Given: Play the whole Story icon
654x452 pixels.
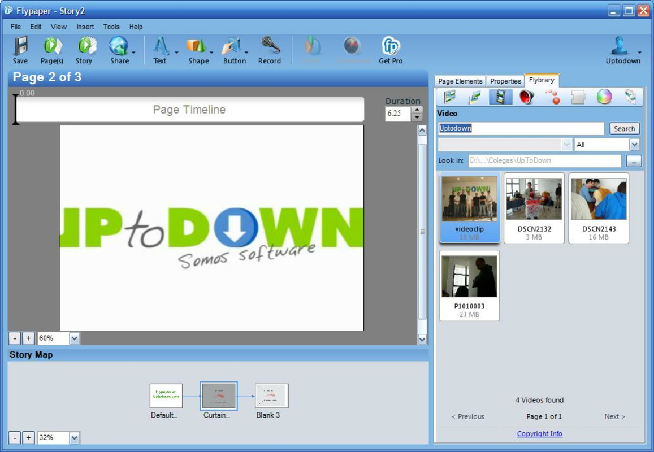Looking at the screenshot, I should [86, 46].
